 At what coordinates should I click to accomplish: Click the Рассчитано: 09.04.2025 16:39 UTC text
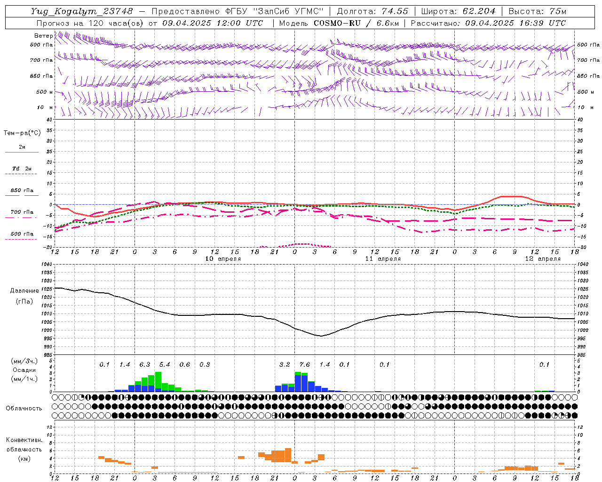[488, 23]
